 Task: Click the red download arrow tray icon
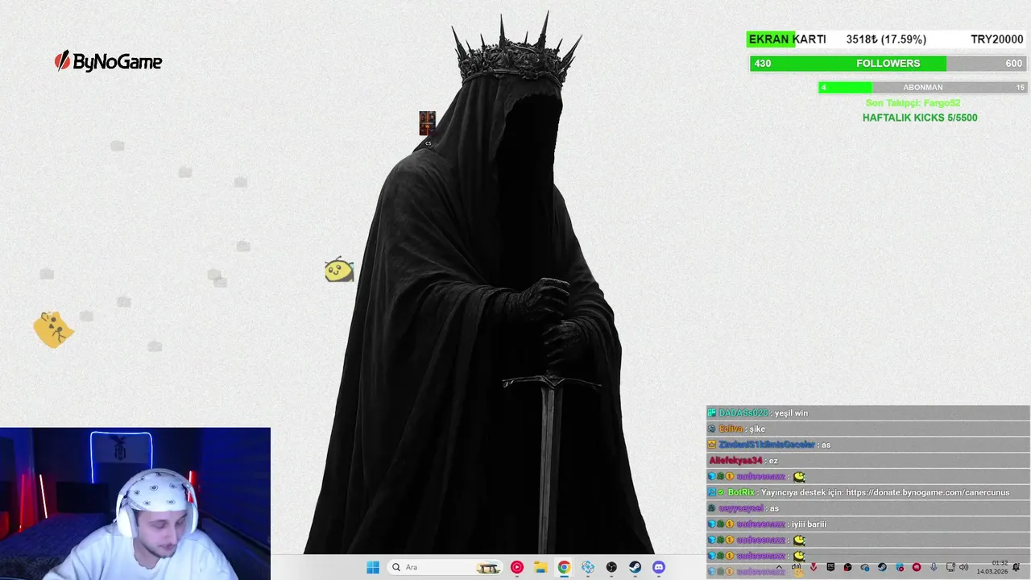coord(814,567)
